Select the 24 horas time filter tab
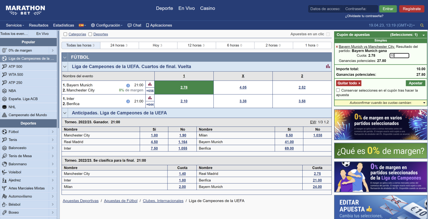 (119, 45)
